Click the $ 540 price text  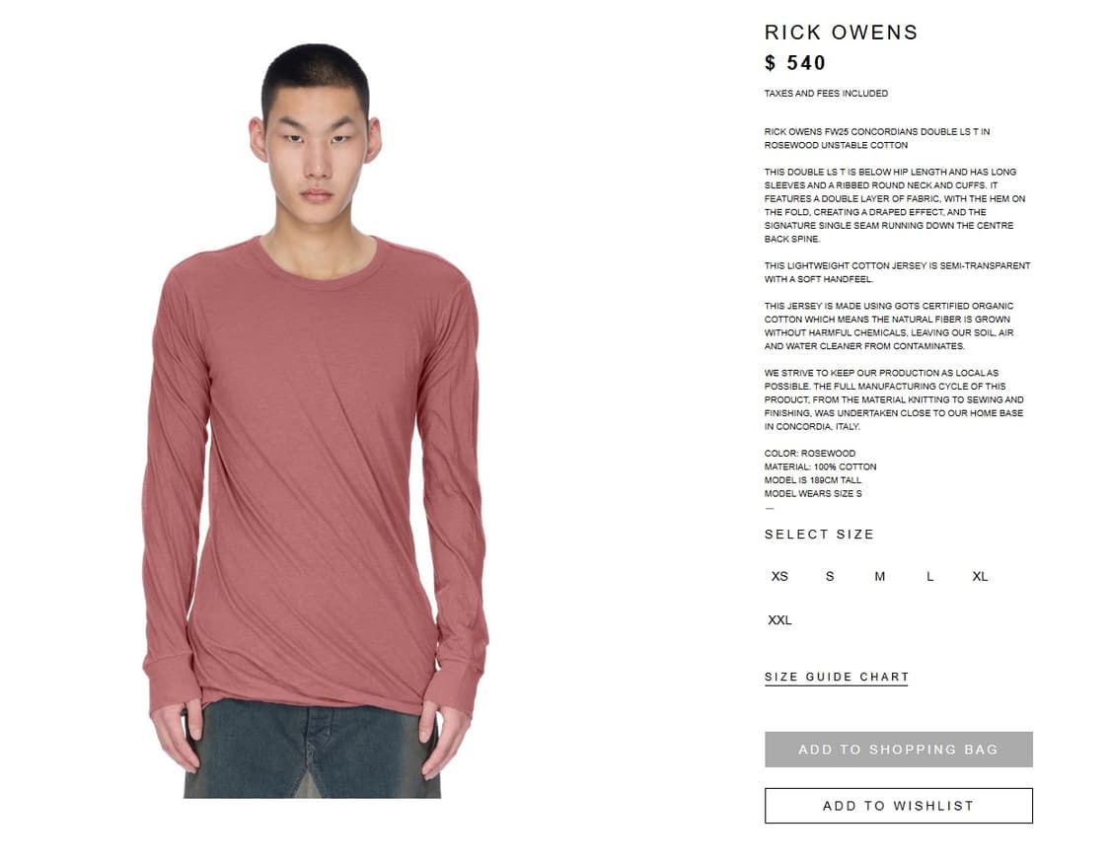coord(795,63)
